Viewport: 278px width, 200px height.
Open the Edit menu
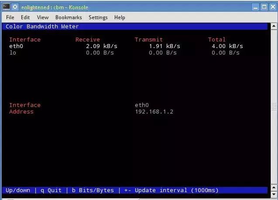[25, 17]
